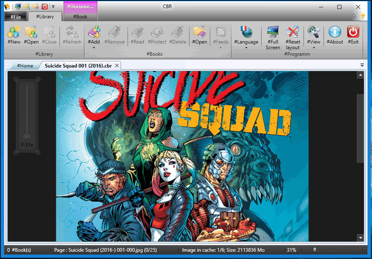372x259 pixels.
Task: Expand the #View dropdown arrow
Action: click(x=314, y=48)
